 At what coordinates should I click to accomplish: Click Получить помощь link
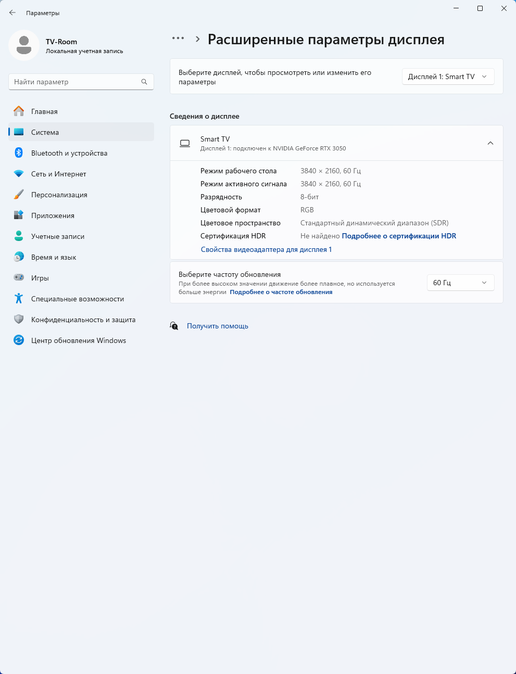pyautogui.click(x=218, y=326)
